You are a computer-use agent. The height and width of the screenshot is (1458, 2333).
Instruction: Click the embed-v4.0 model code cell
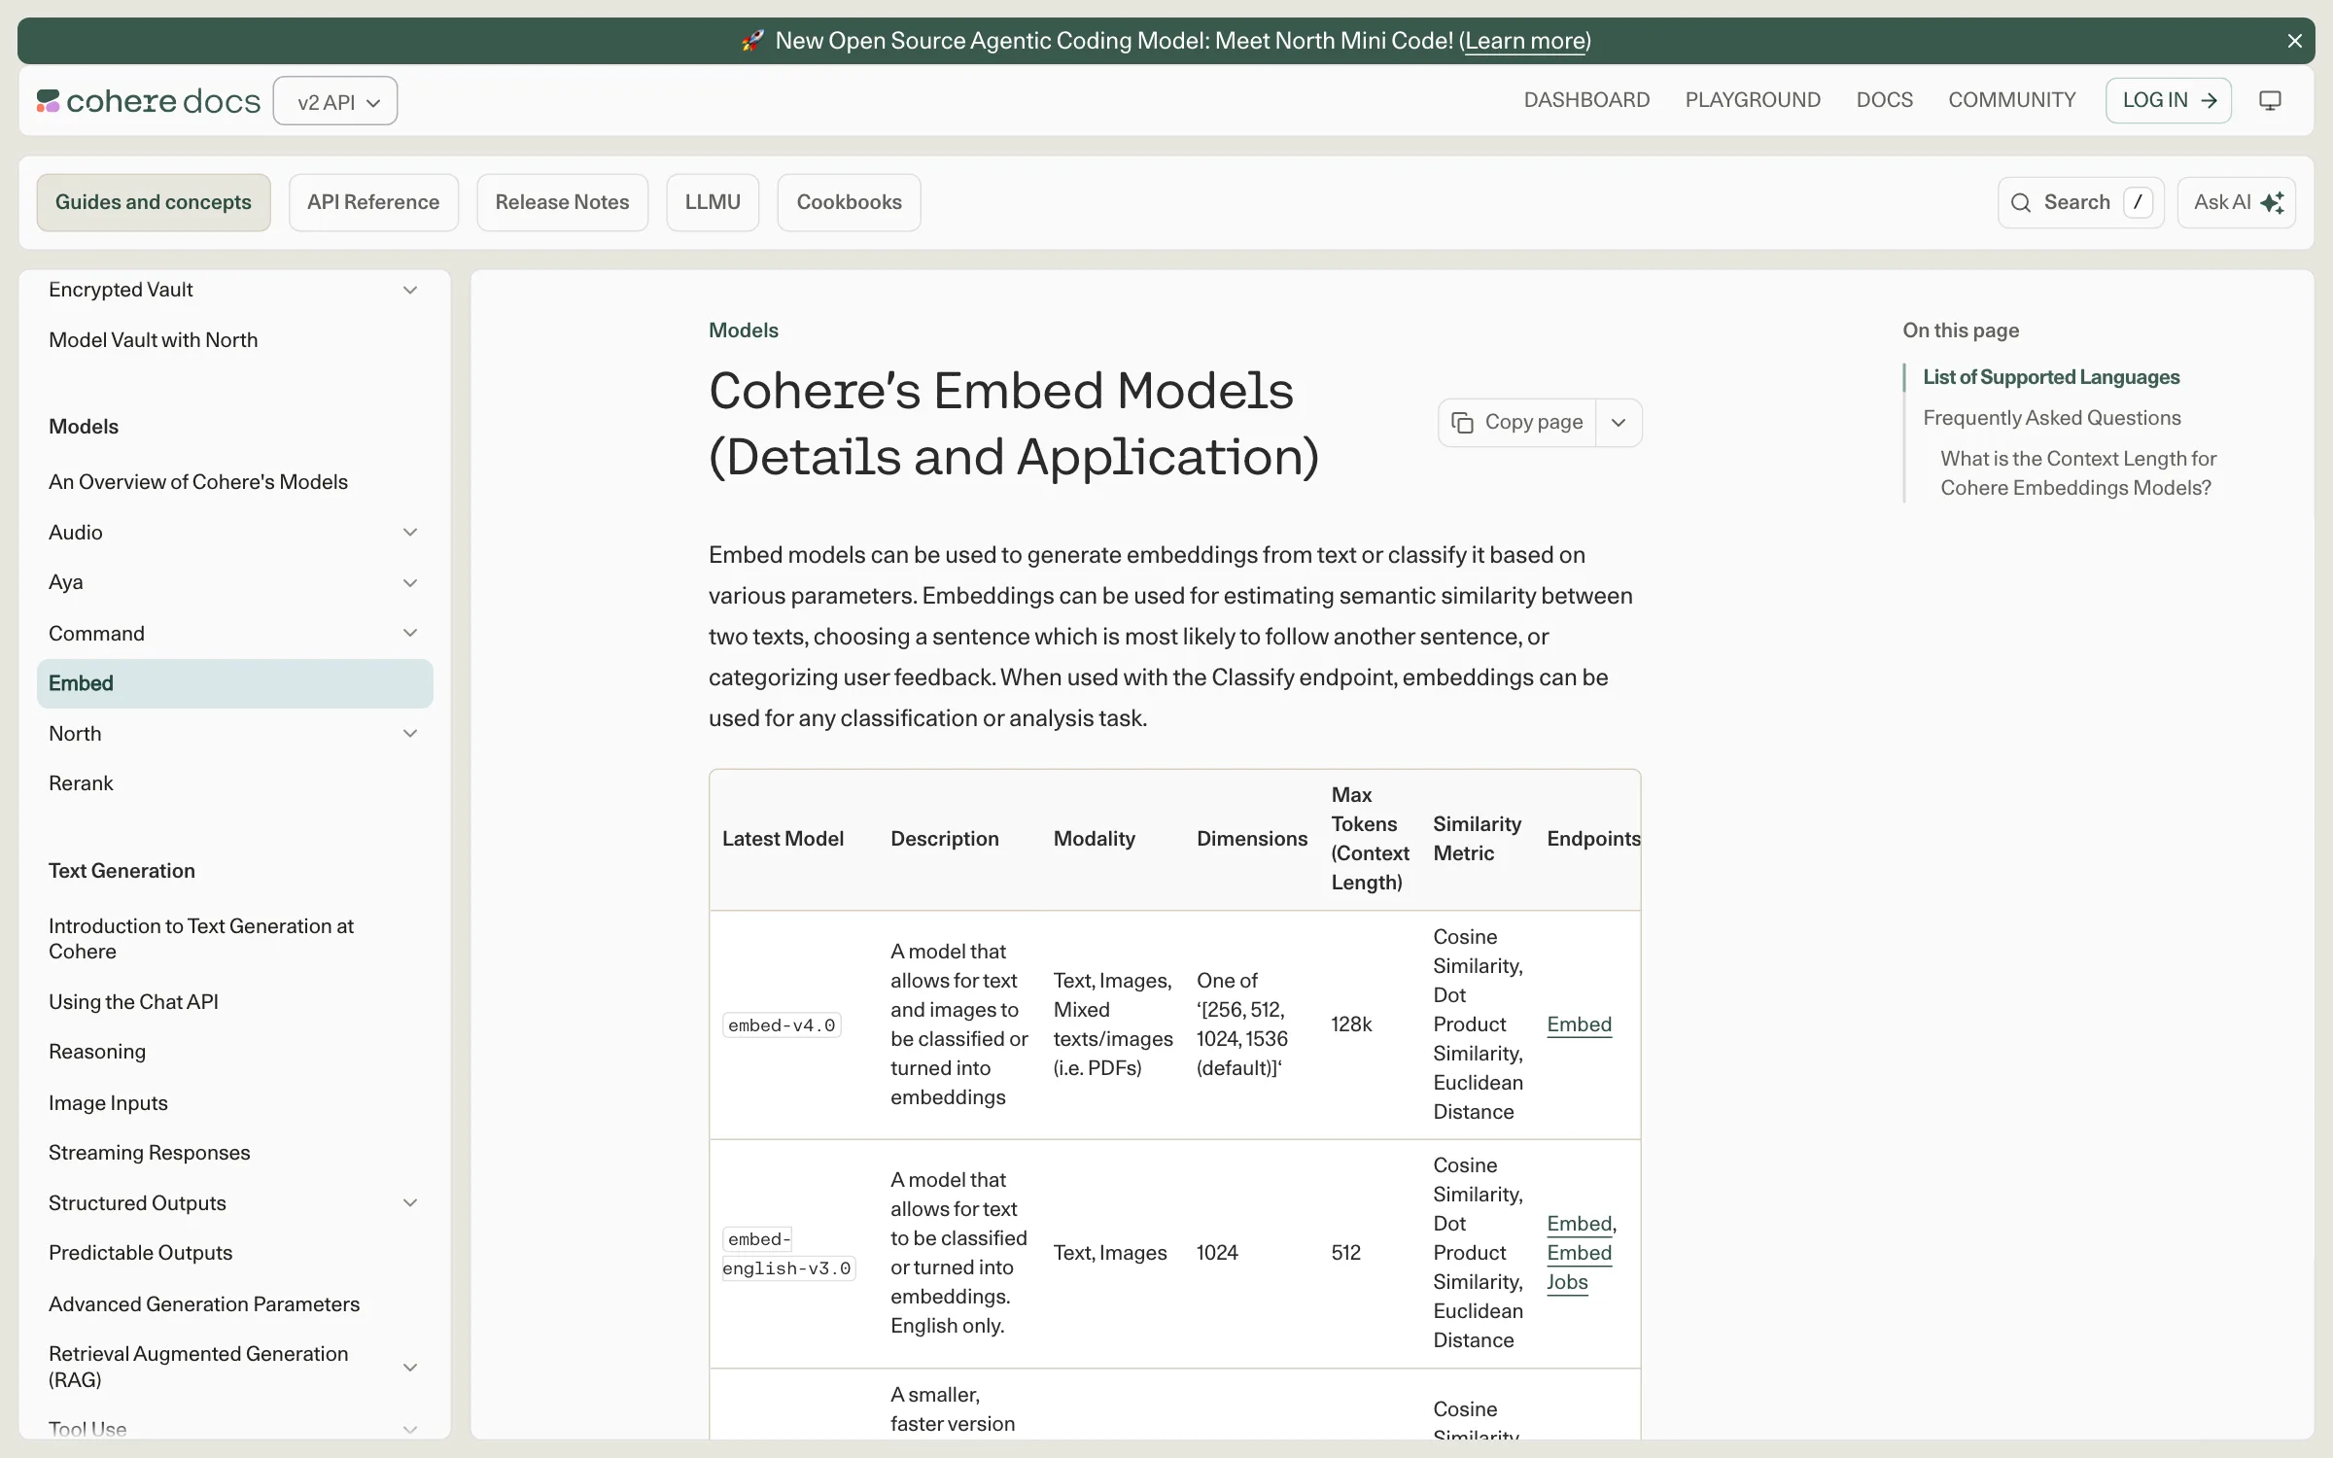[x=782, y=1025]
